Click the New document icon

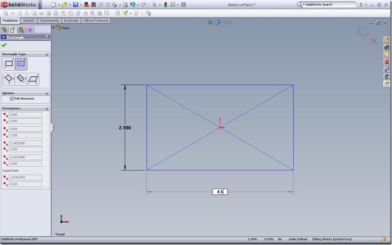coord(53,5)
